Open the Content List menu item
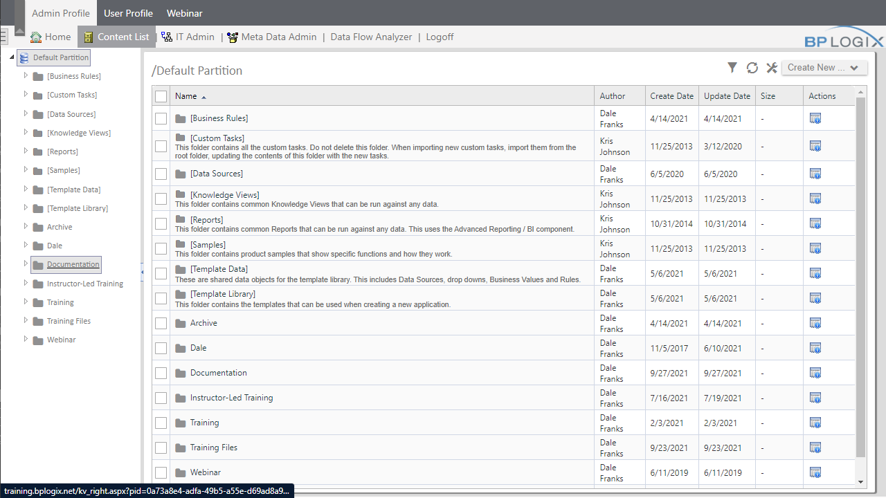This screenshot has width=886, height=498. [116, 37]
